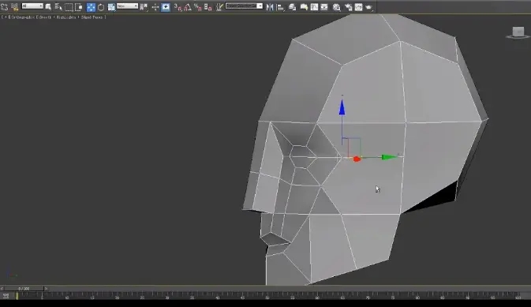
Task: Click frame 100 on the timeline ruler
Action: [x=518, y=297]
